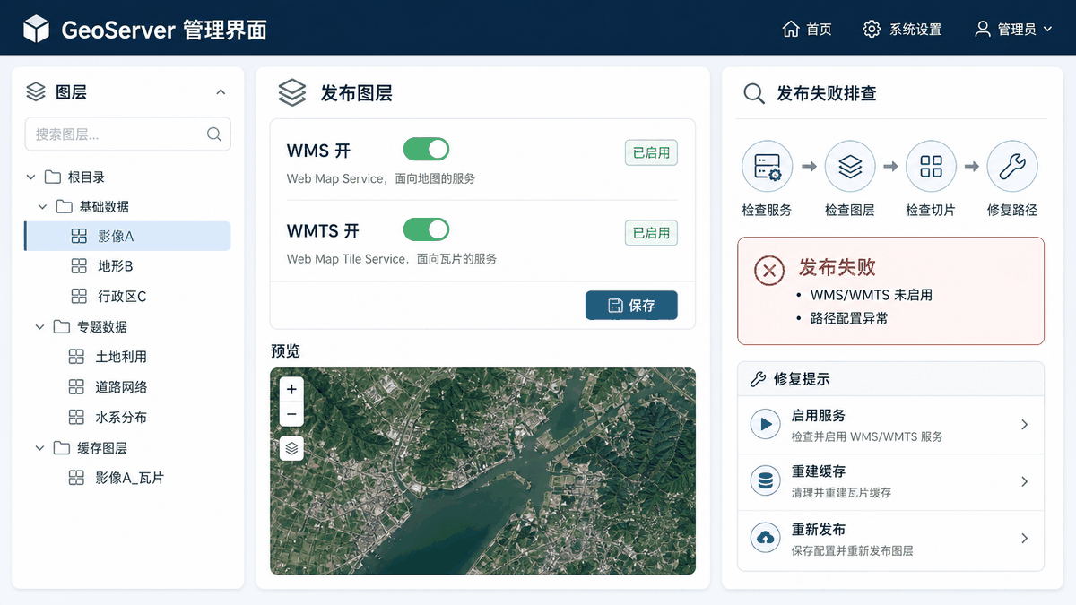
Task: Toggle the WMTS service switch
Action: [x=426, y=229]
